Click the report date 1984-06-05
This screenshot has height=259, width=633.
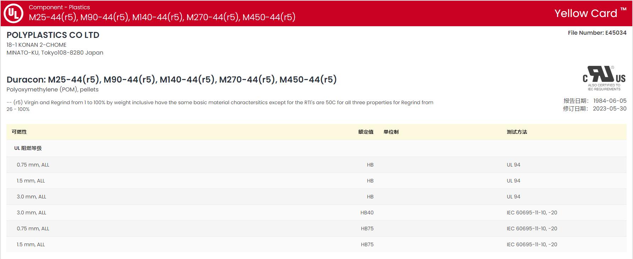coord(610,101)
